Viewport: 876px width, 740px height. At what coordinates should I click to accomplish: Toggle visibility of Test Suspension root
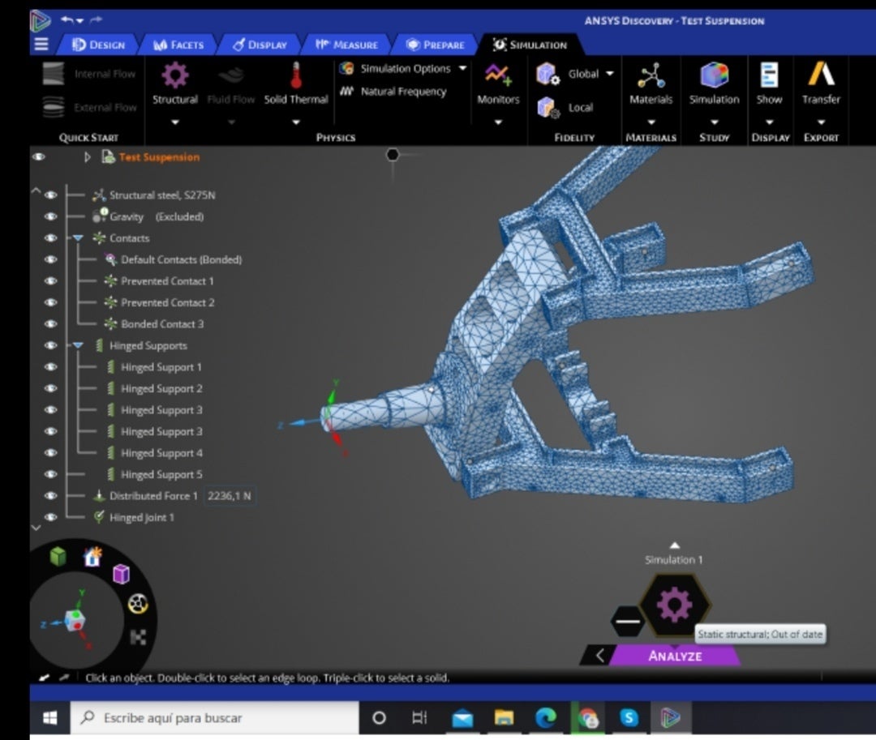pyautogui.click(x=39, y=156)
